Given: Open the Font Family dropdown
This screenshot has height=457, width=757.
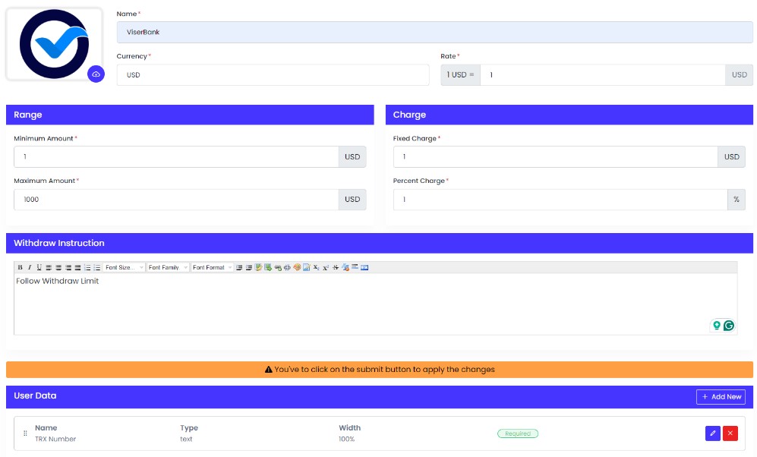Looking at the screenshot, I should [x=168, y=268].
